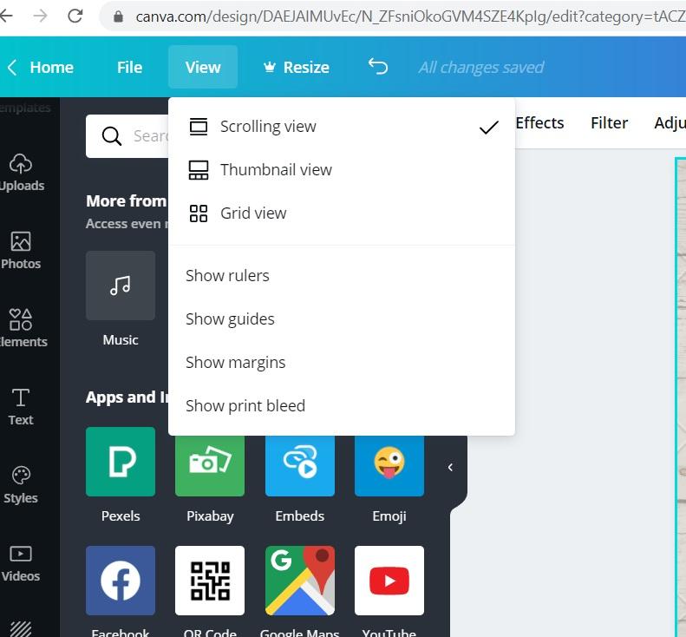Click the browser forward arrow

click(41, 16)
